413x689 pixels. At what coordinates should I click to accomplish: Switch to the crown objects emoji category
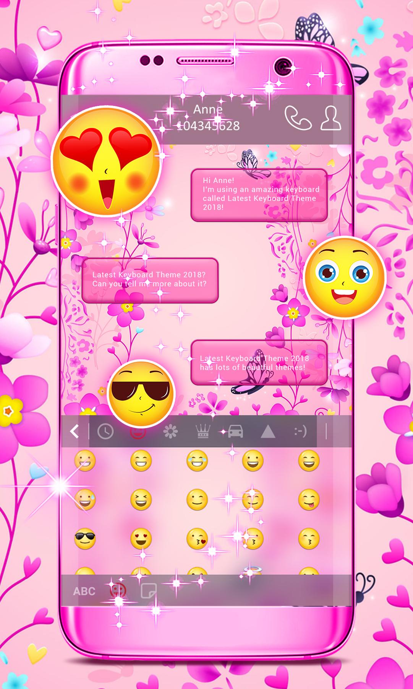[203, 432]
